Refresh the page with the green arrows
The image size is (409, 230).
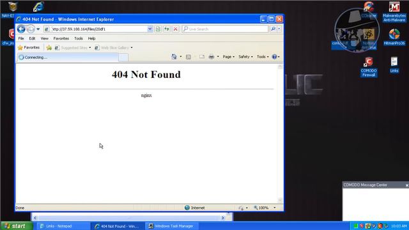167,29
